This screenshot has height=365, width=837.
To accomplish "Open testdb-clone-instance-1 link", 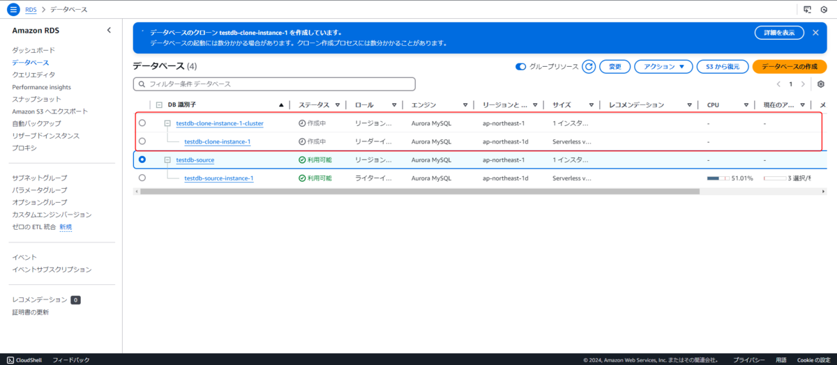I will (217, 141).
